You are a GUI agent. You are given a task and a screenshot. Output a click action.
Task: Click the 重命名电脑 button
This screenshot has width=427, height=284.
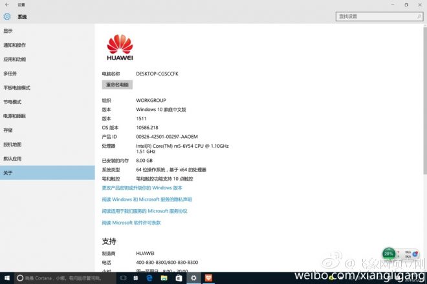(x=117, y=85)
